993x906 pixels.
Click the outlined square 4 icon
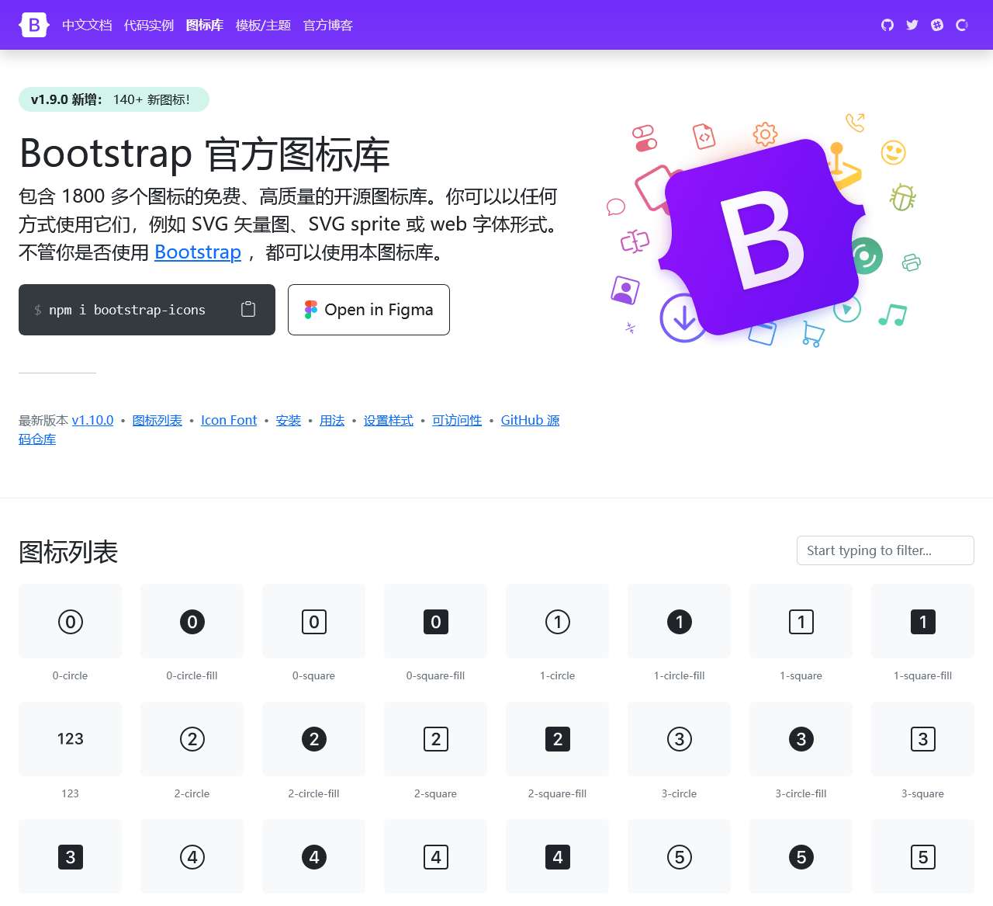(x=436, y=857)
